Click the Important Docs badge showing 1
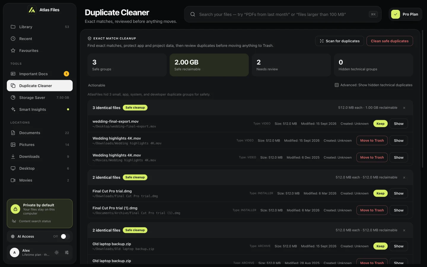The height and width of the screenshot is (267, 427). click(x=66, y=74)
